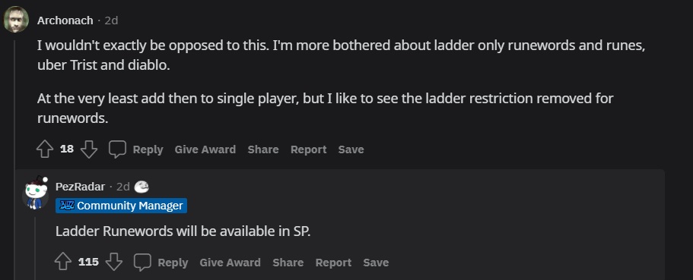693x280 pixels.
Task: Open Archonach's avatar image
Action: coord(16,20)
